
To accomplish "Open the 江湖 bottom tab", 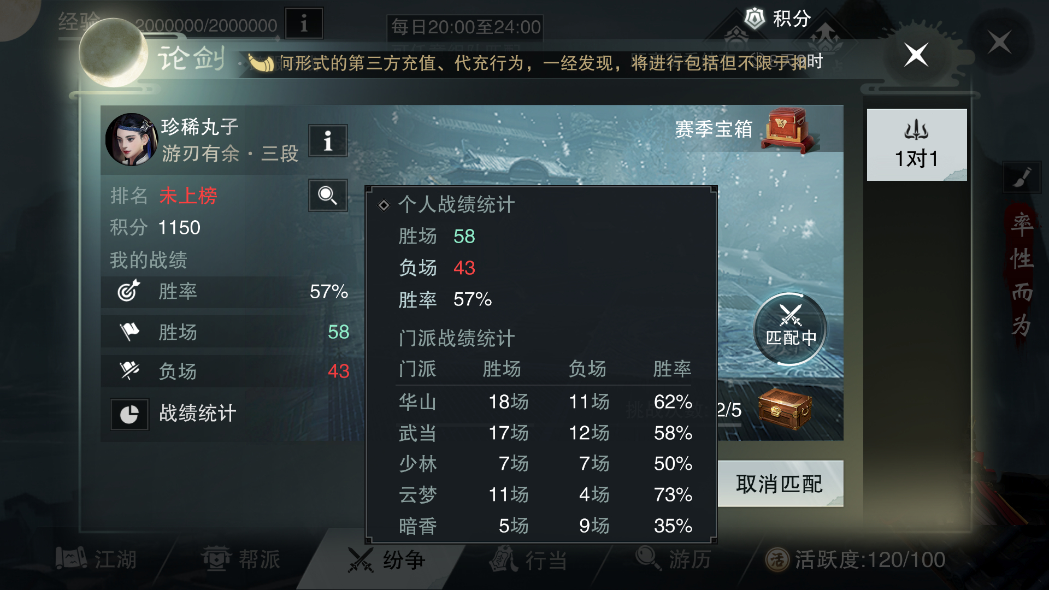I will click(96, 559).
